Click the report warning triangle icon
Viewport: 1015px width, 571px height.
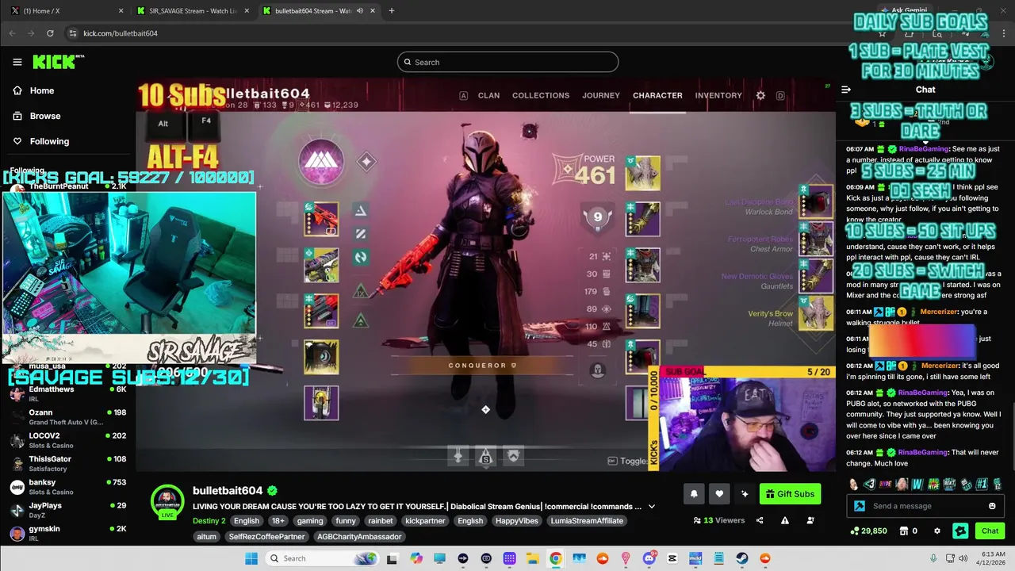[x=785, y=520]
